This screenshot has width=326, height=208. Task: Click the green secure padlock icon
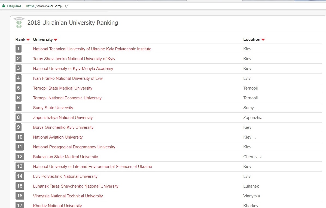pos(4,6)
